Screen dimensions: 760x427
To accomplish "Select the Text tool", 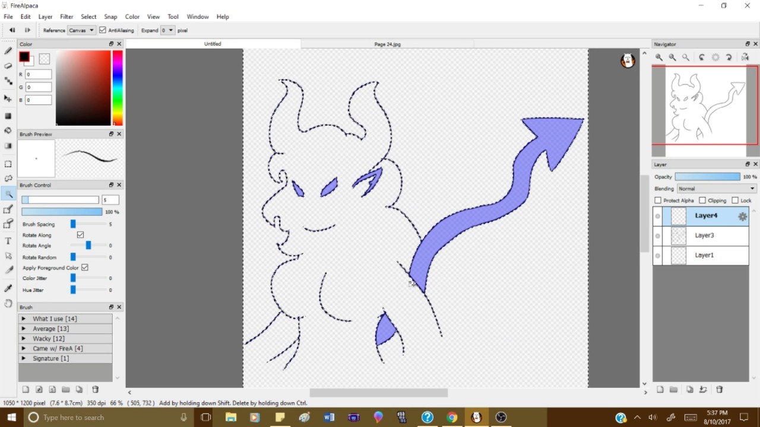I will pyautogui.click(x=8, y=241).
